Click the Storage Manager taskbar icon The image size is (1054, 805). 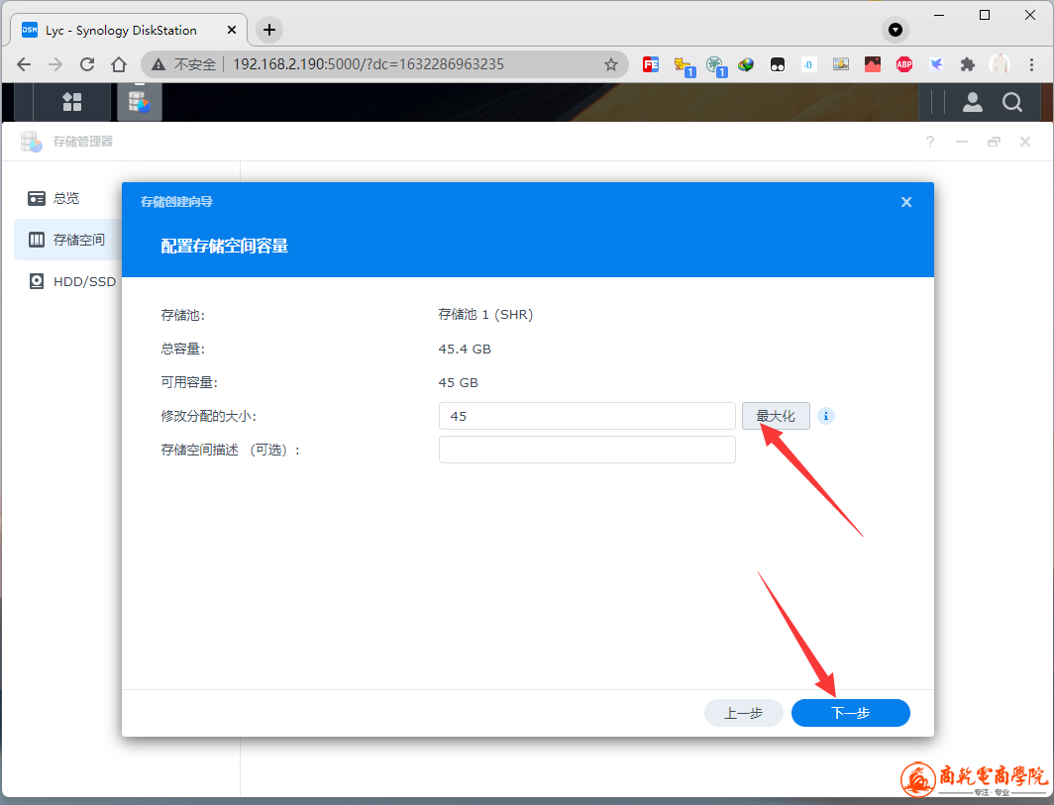[139, 102]
